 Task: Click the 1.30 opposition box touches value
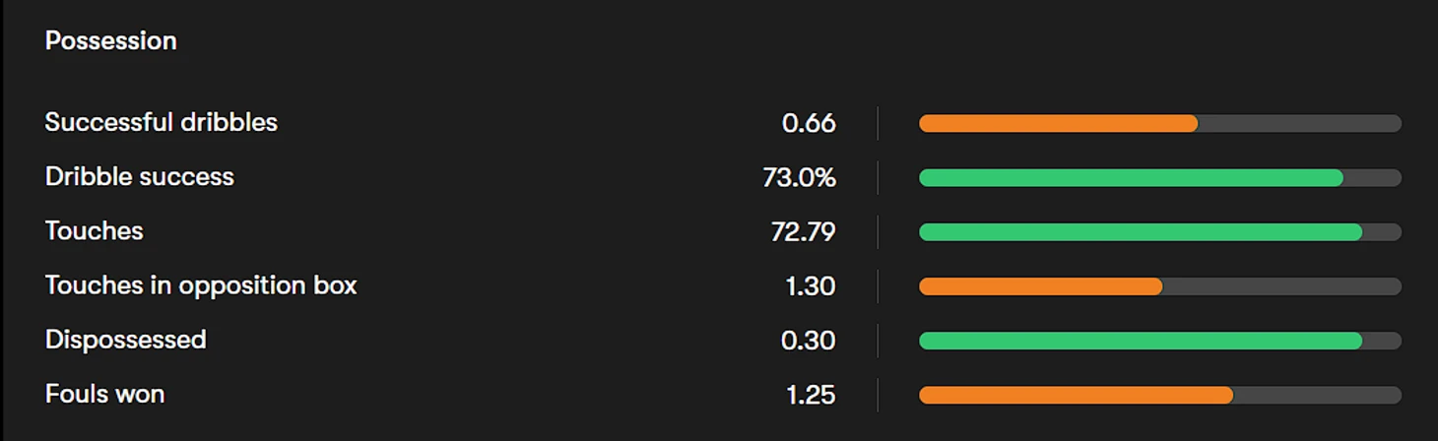(x=811, y=286)
